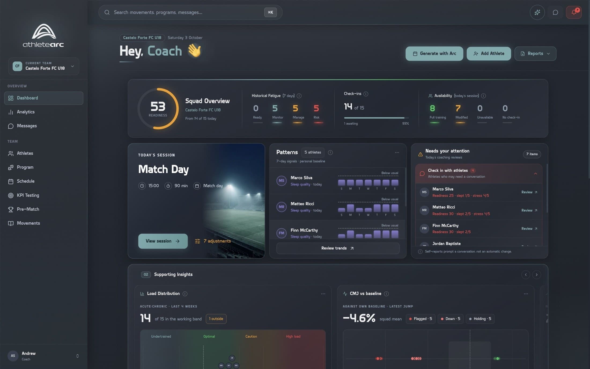Click the Check-ins progress bar
Screen dimensions: 590x369
[376, 118]
